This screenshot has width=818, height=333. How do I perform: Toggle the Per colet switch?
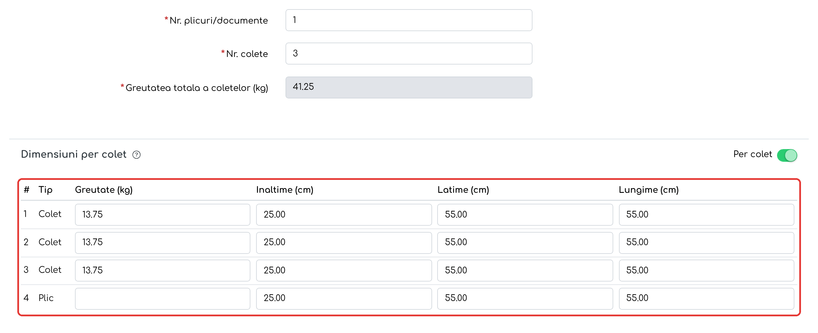787,155
